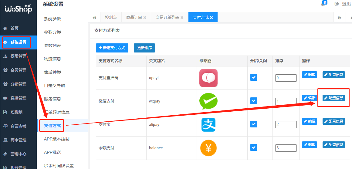The height and width of the screenshot is (169, 352).
Task: Click the sort field showing 3
Action: coord(286,148)
